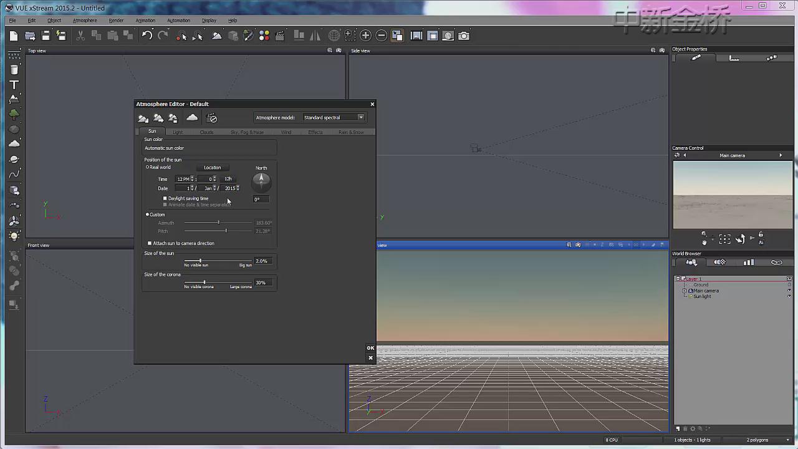The image size is (798, 449).
Task: Select the Real world radio button
Action: 148,167
